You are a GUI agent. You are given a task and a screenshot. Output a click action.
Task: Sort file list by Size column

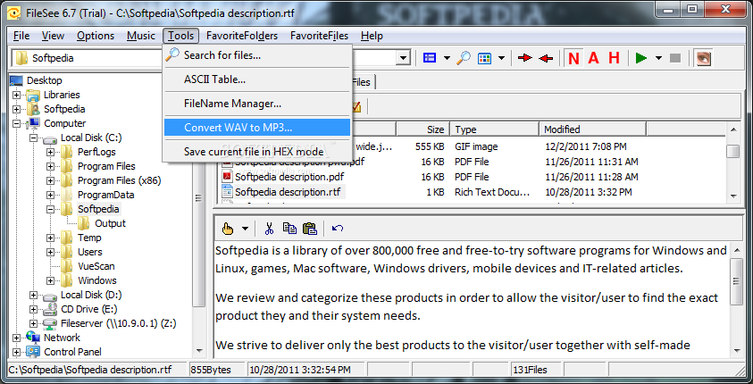pos(423,129)
